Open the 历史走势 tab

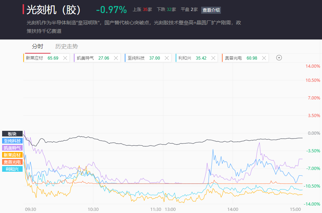click(x=66, y=46)
